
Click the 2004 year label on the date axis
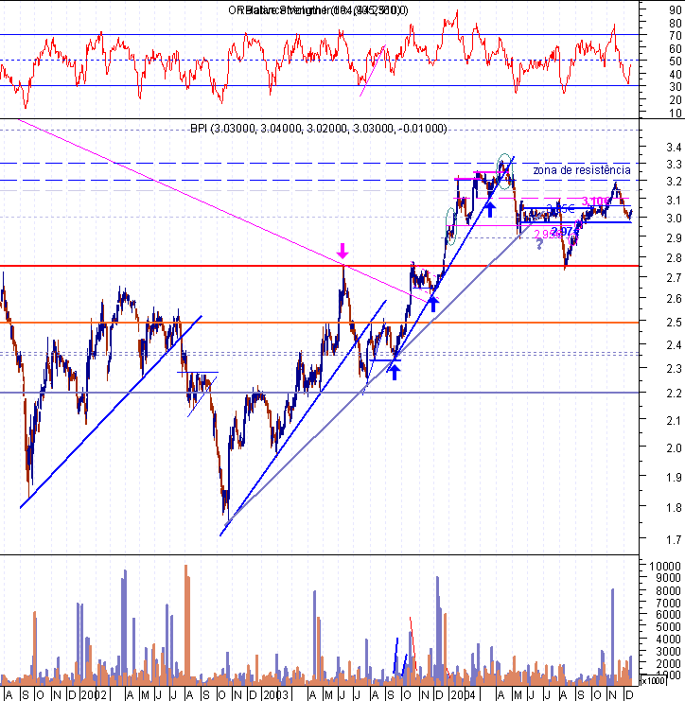463,694
